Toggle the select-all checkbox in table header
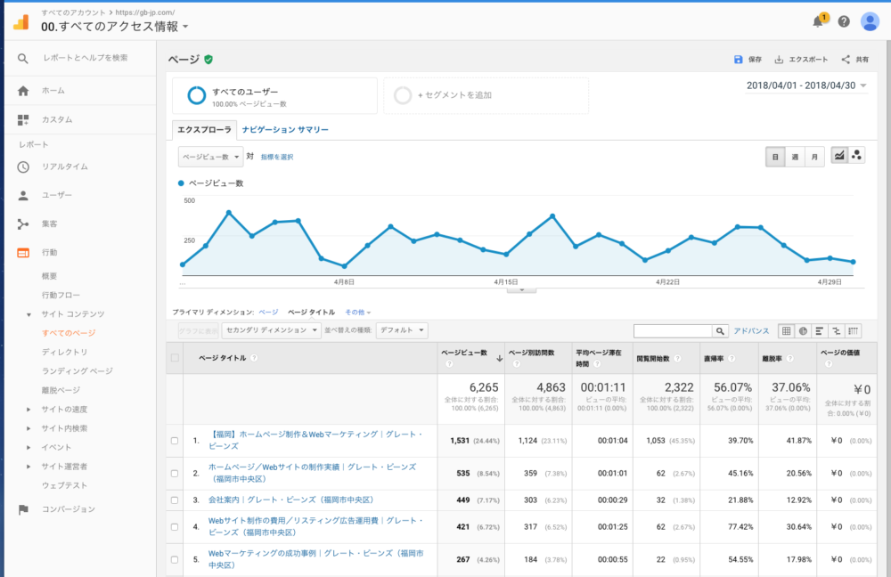The height and width of the screenshot is (577, 891). click(175, 358)
